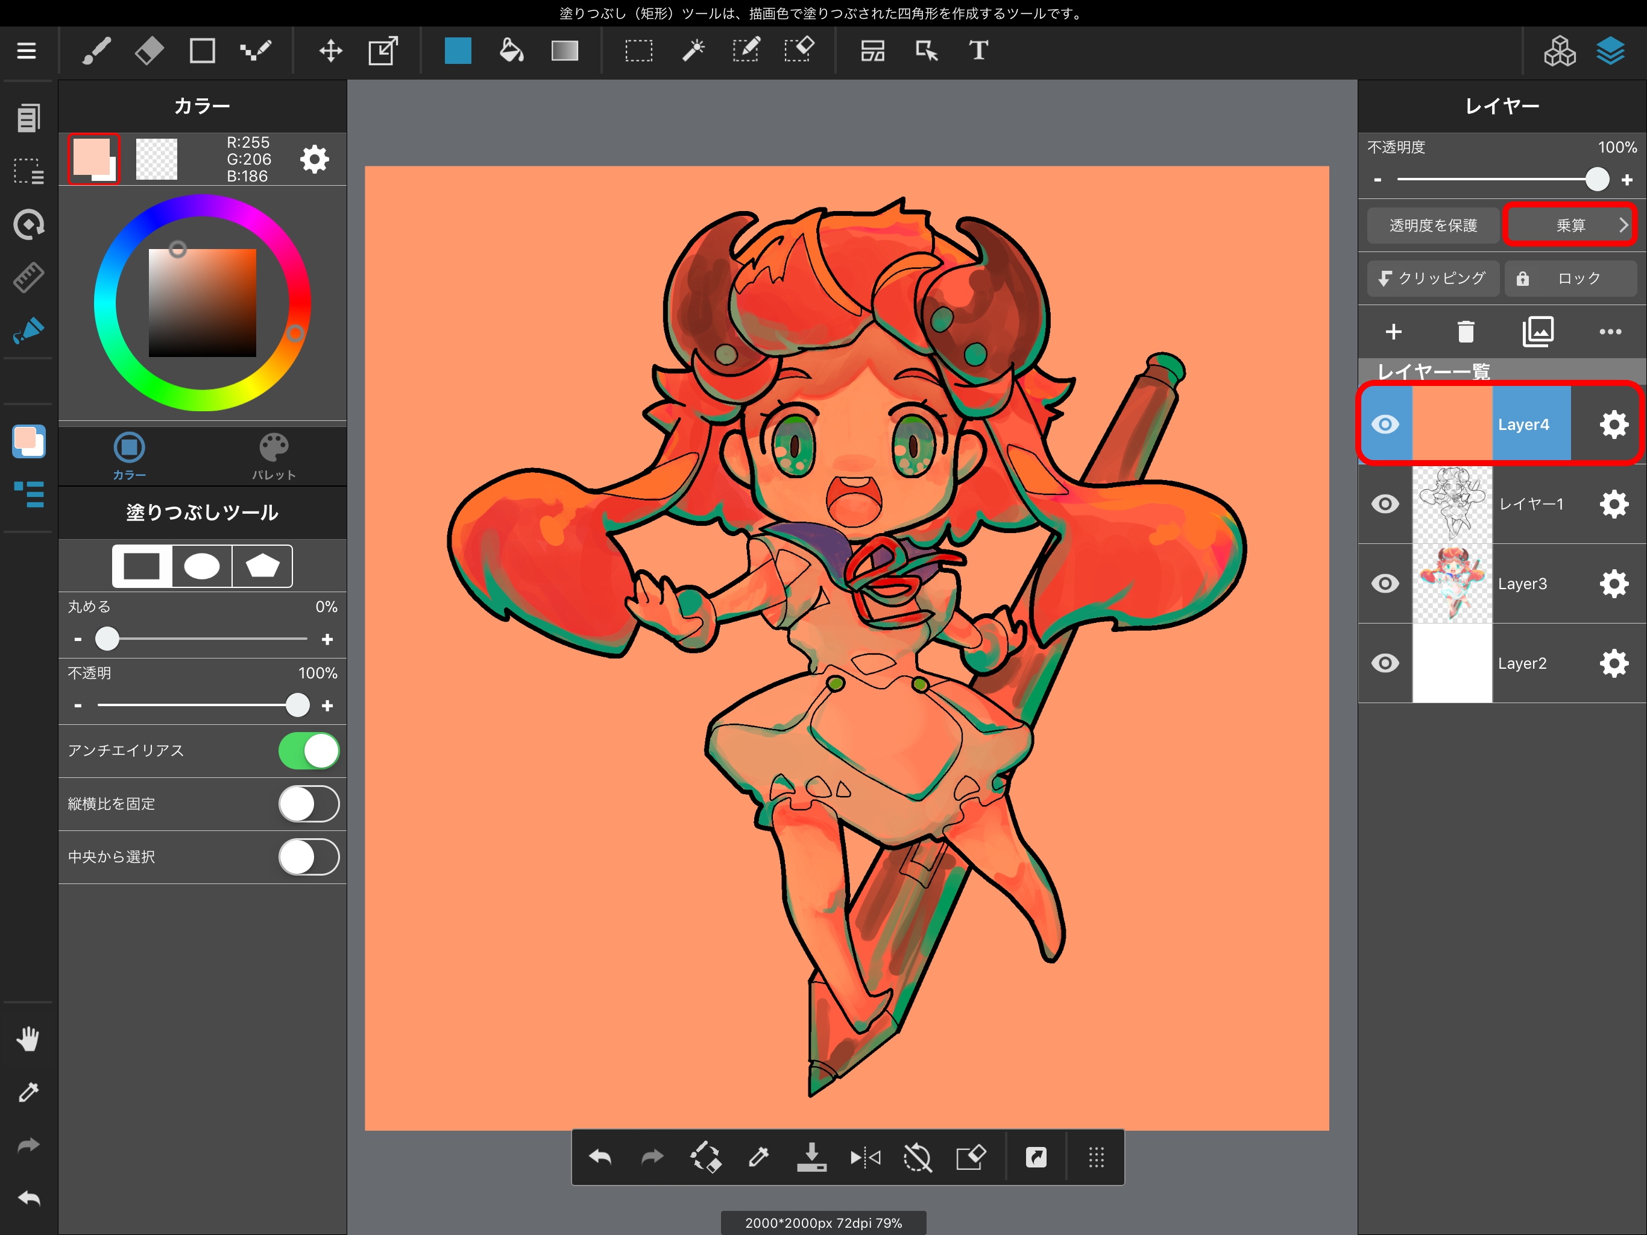Disable the アンチエイリアス switch
This screenshot has width=1647, height=1235.
point(309,751)
